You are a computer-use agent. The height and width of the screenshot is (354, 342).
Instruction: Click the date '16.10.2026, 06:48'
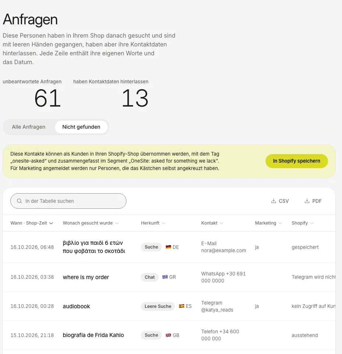click(32, 247)
